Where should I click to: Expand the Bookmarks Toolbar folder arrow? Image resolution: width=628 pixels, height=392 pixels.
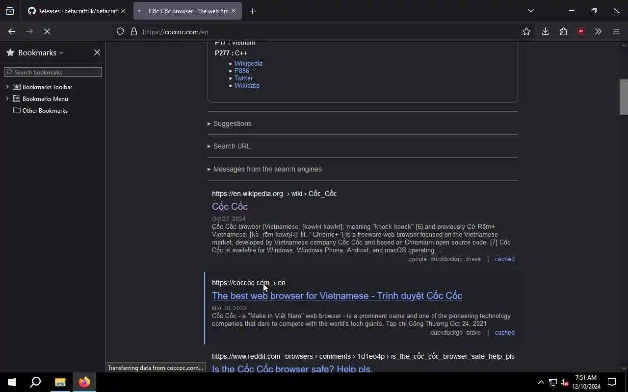tap(7, 87)
